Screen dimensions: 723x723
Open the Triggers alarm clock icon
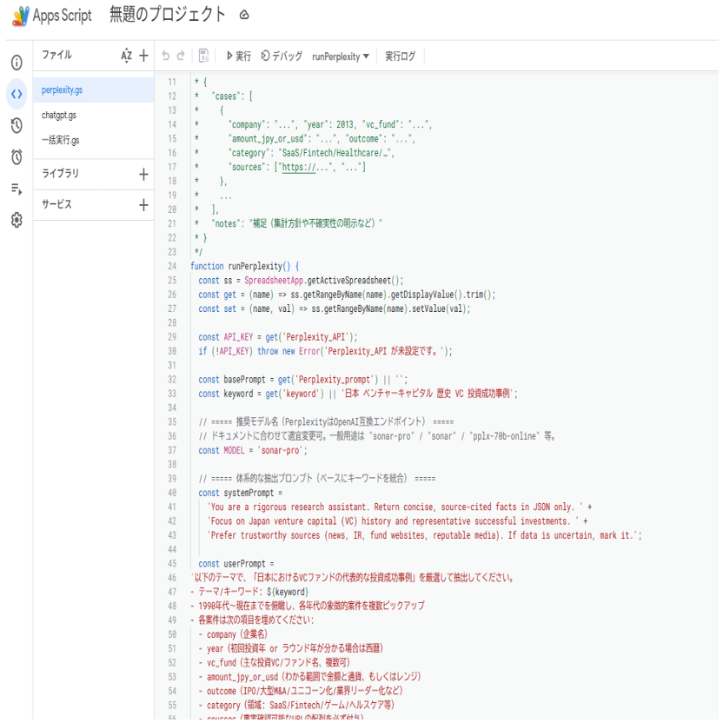point(17,156)
